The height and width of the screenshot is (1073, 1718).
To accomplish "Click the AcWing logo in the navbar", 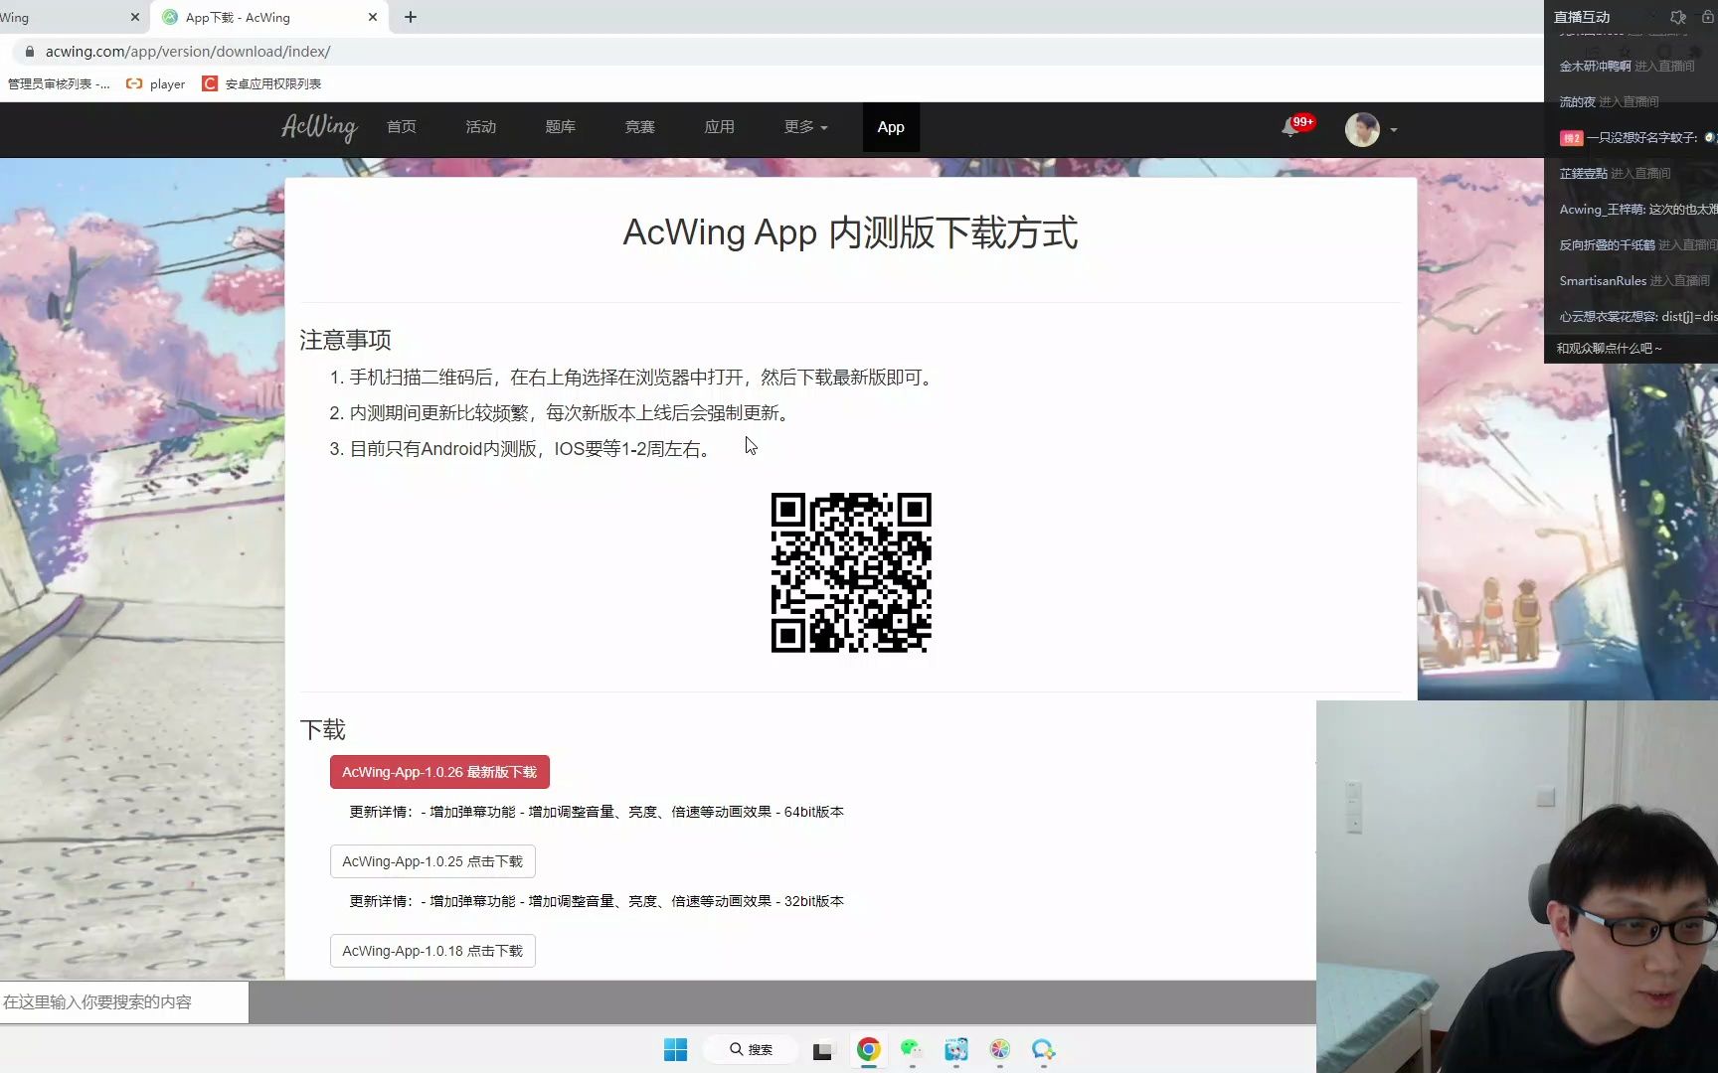I will [319, 127].
